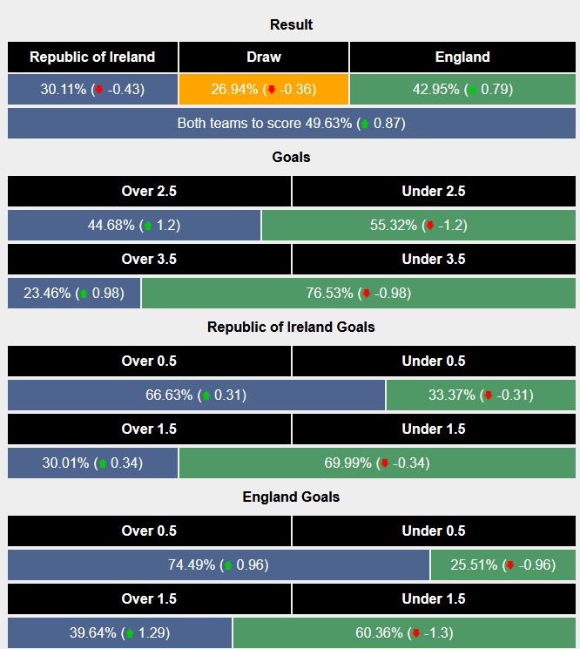This screenshot has width=580, height=649.
Task: Click red down arrow beside 60.36%
Action: coord(416,633)
